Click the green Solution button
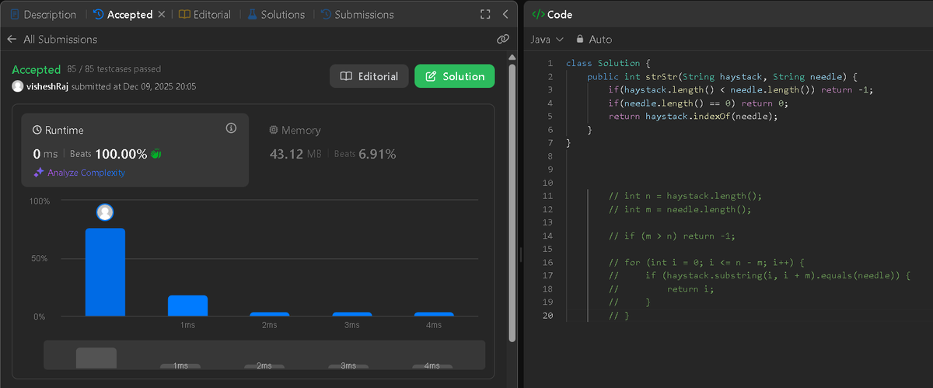The width and height of the screenshot is (933, 388). click(455, 76)
